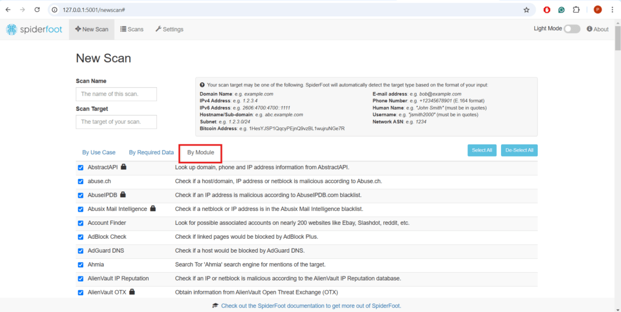Open the red Opera-style extension icon
This screenshot has width=621, height=312.
[547, 10]
